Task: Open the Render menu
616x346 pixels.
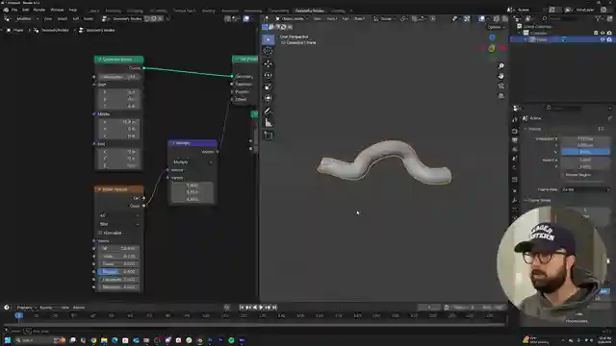Action: click(39, 10)
